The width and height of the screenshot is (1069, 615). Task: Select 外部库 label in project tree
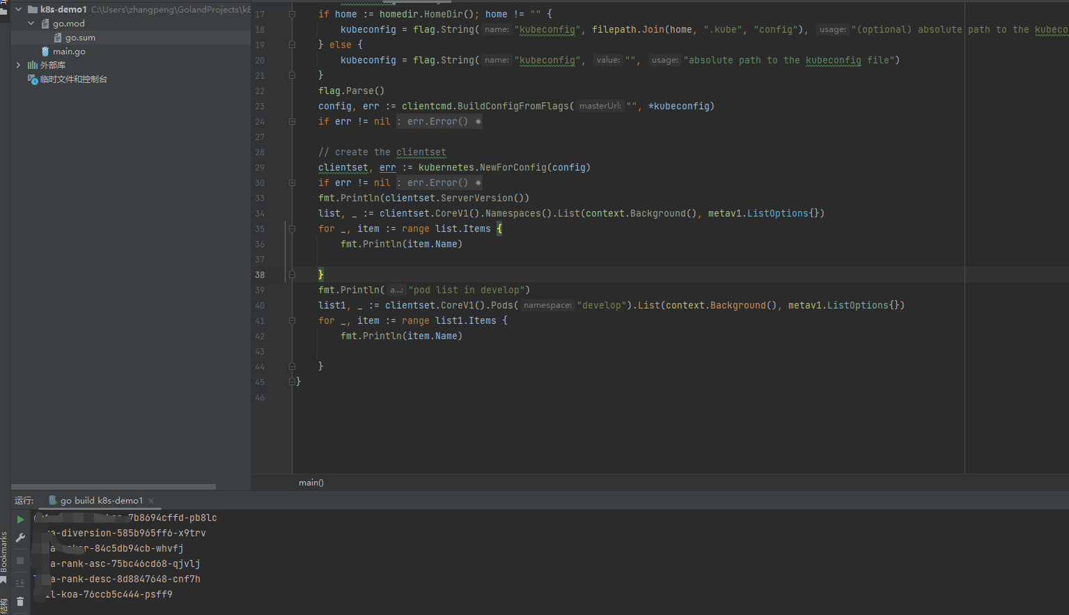pyautogui.click(x=53, y=65)
